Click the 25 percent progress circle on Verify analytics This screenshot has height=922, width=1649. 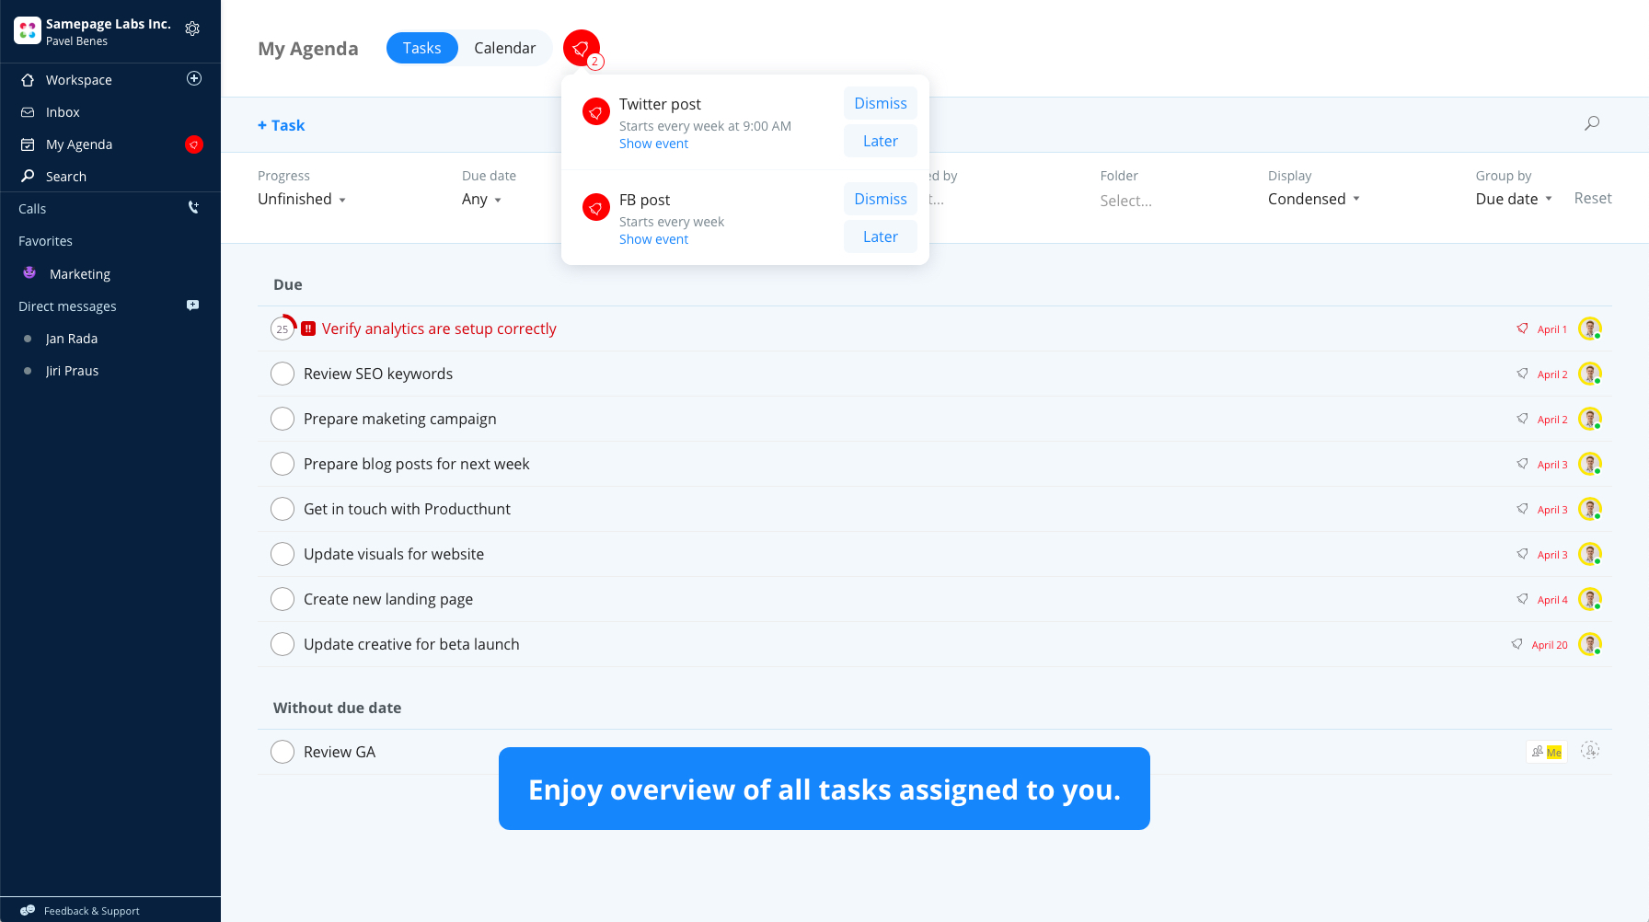283,328
